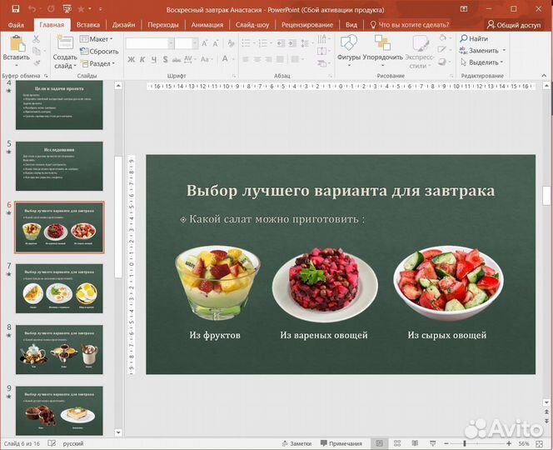553x450 pixels.
Task: Open Экспресс-стили (Quick Styles) gallery
Action: [420, 52]
